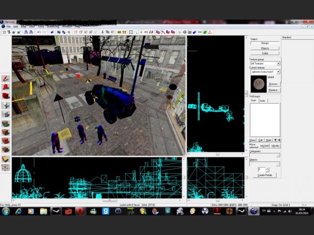Click the Cut scissors toolbar icon
This screenshot has height=235, width=314.
[103, 32]
